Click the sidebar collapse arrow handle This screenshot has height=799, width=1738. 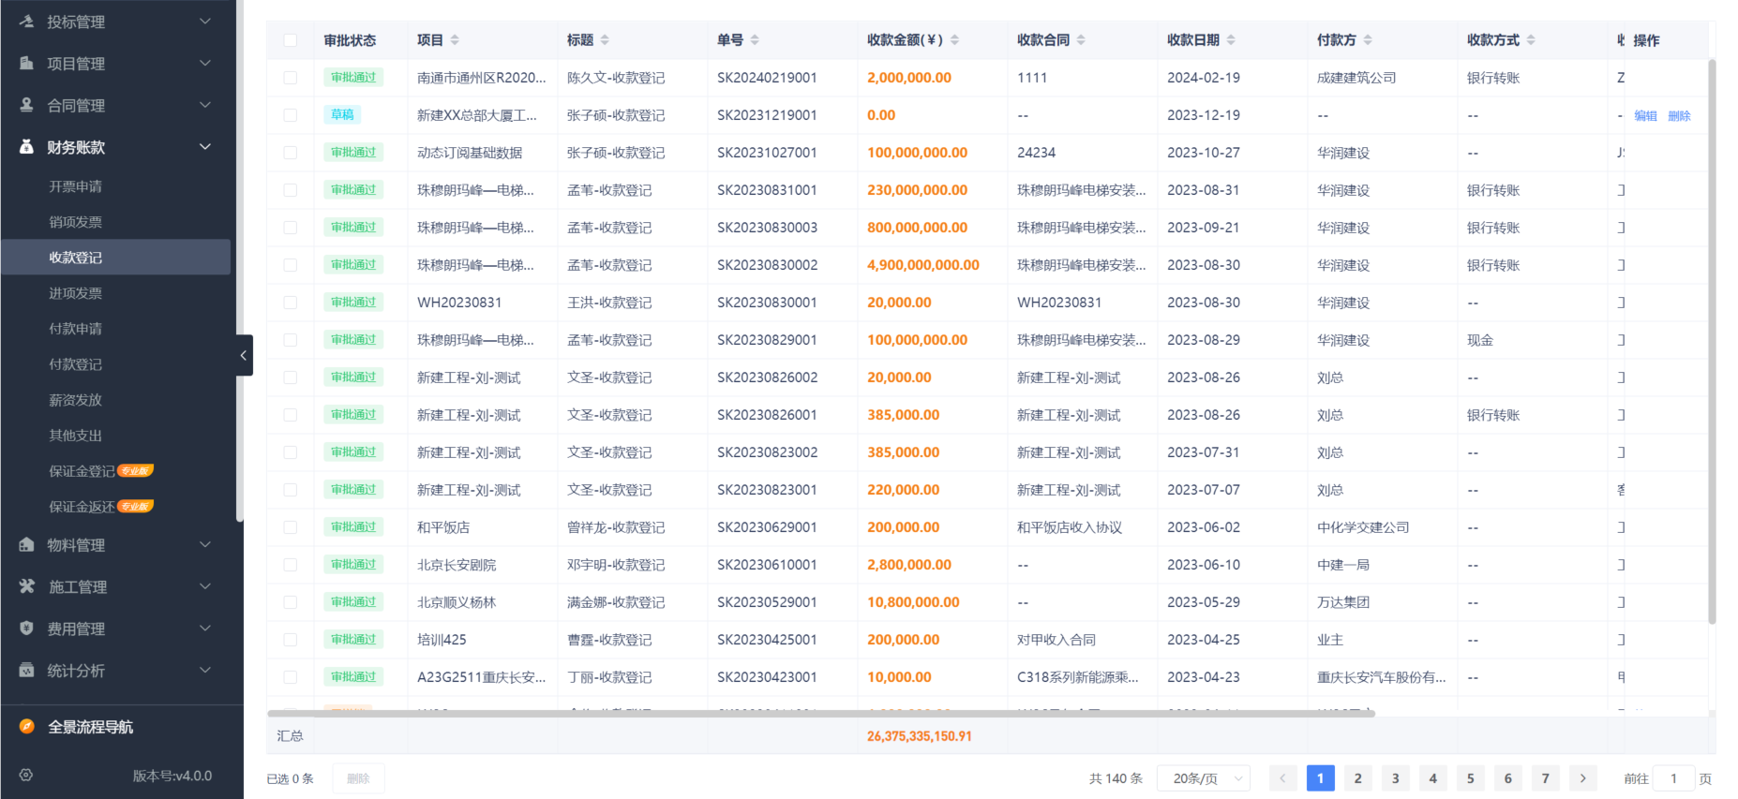[244, 355]
